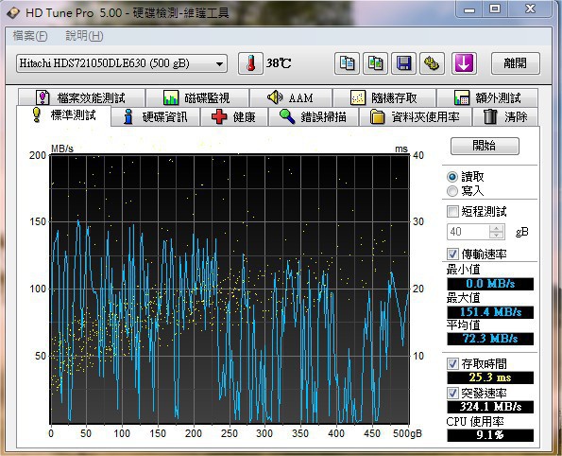Increase short stroke size with up arrow
Image resolution: width=562 pixels, height=456 pixels.
[x=497, y=228]
